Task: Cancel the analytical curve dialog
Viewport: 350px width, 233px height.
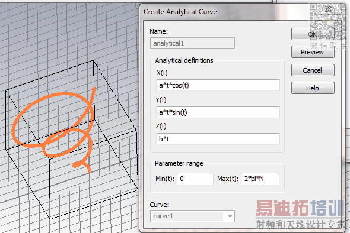Action: click(313, 70)
